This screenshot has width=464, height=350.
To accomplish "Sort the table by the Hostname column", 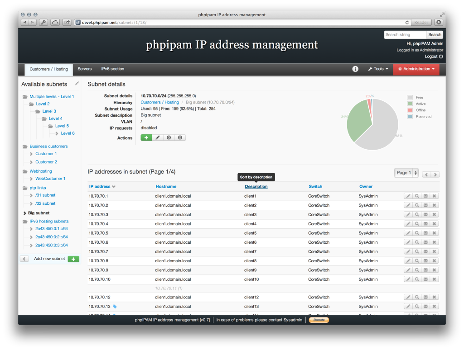I will click(166, 187).
